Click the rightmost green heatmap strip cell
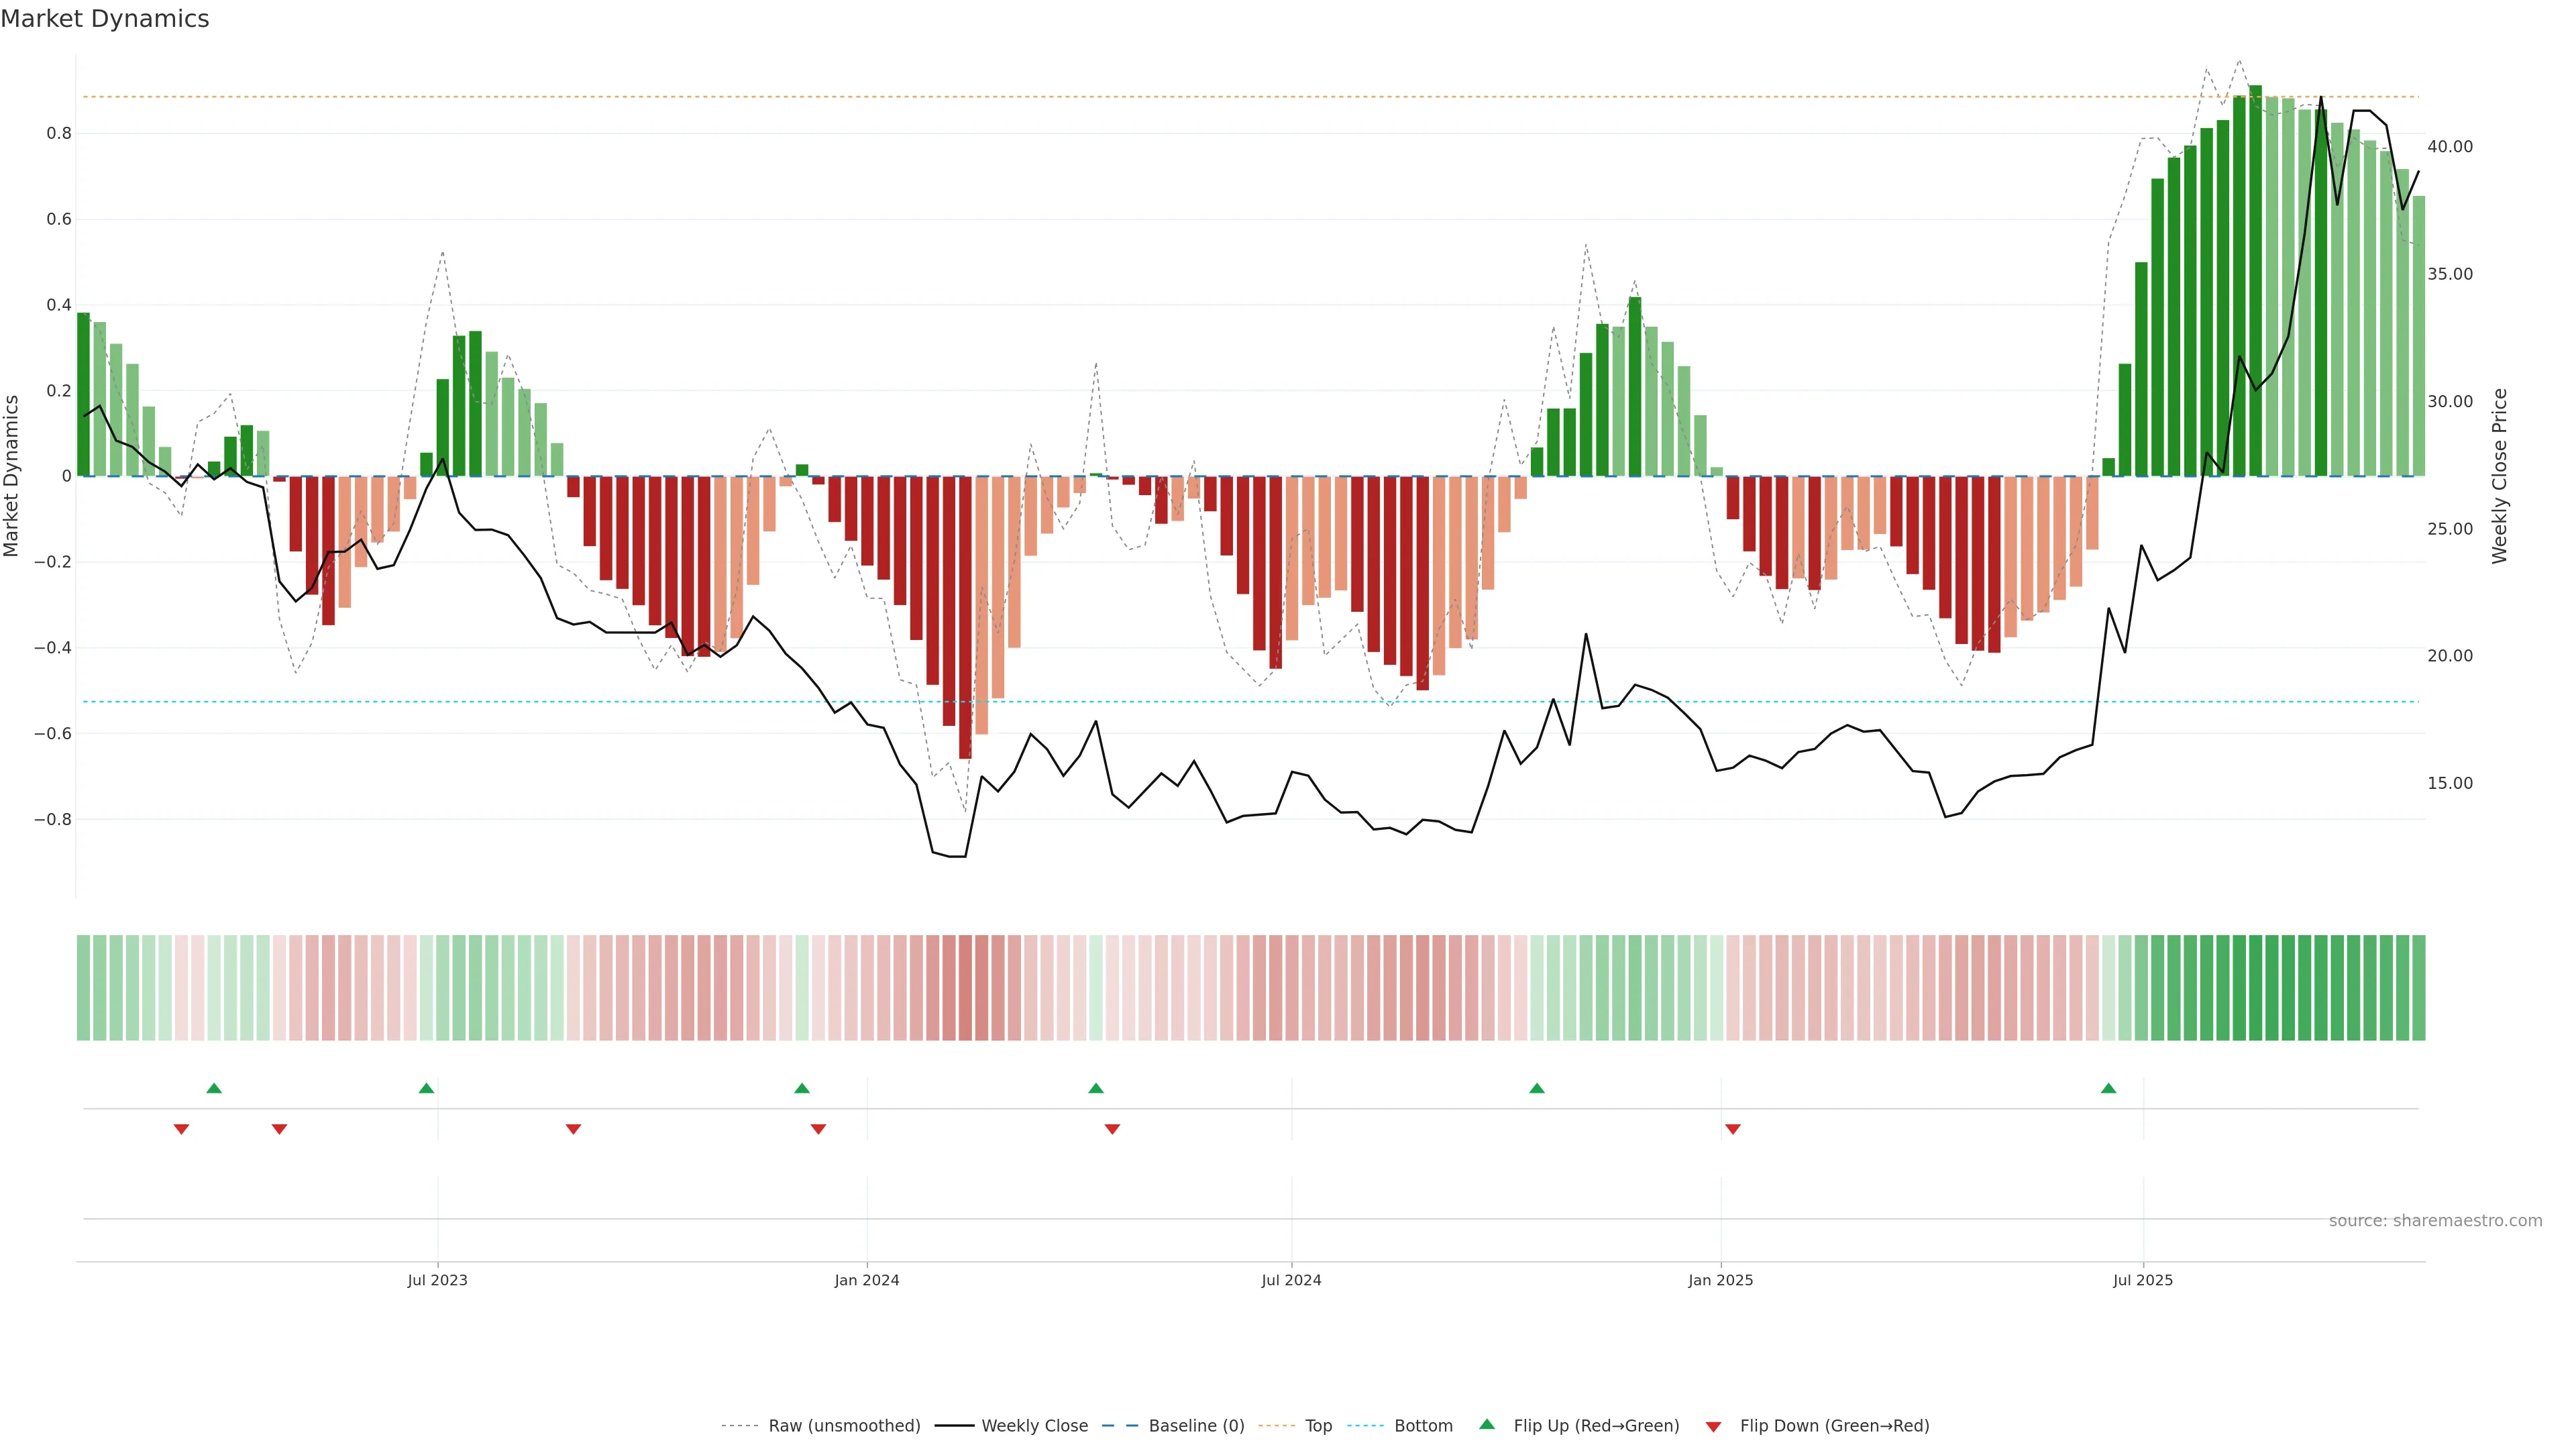 tap(2418, 987)
